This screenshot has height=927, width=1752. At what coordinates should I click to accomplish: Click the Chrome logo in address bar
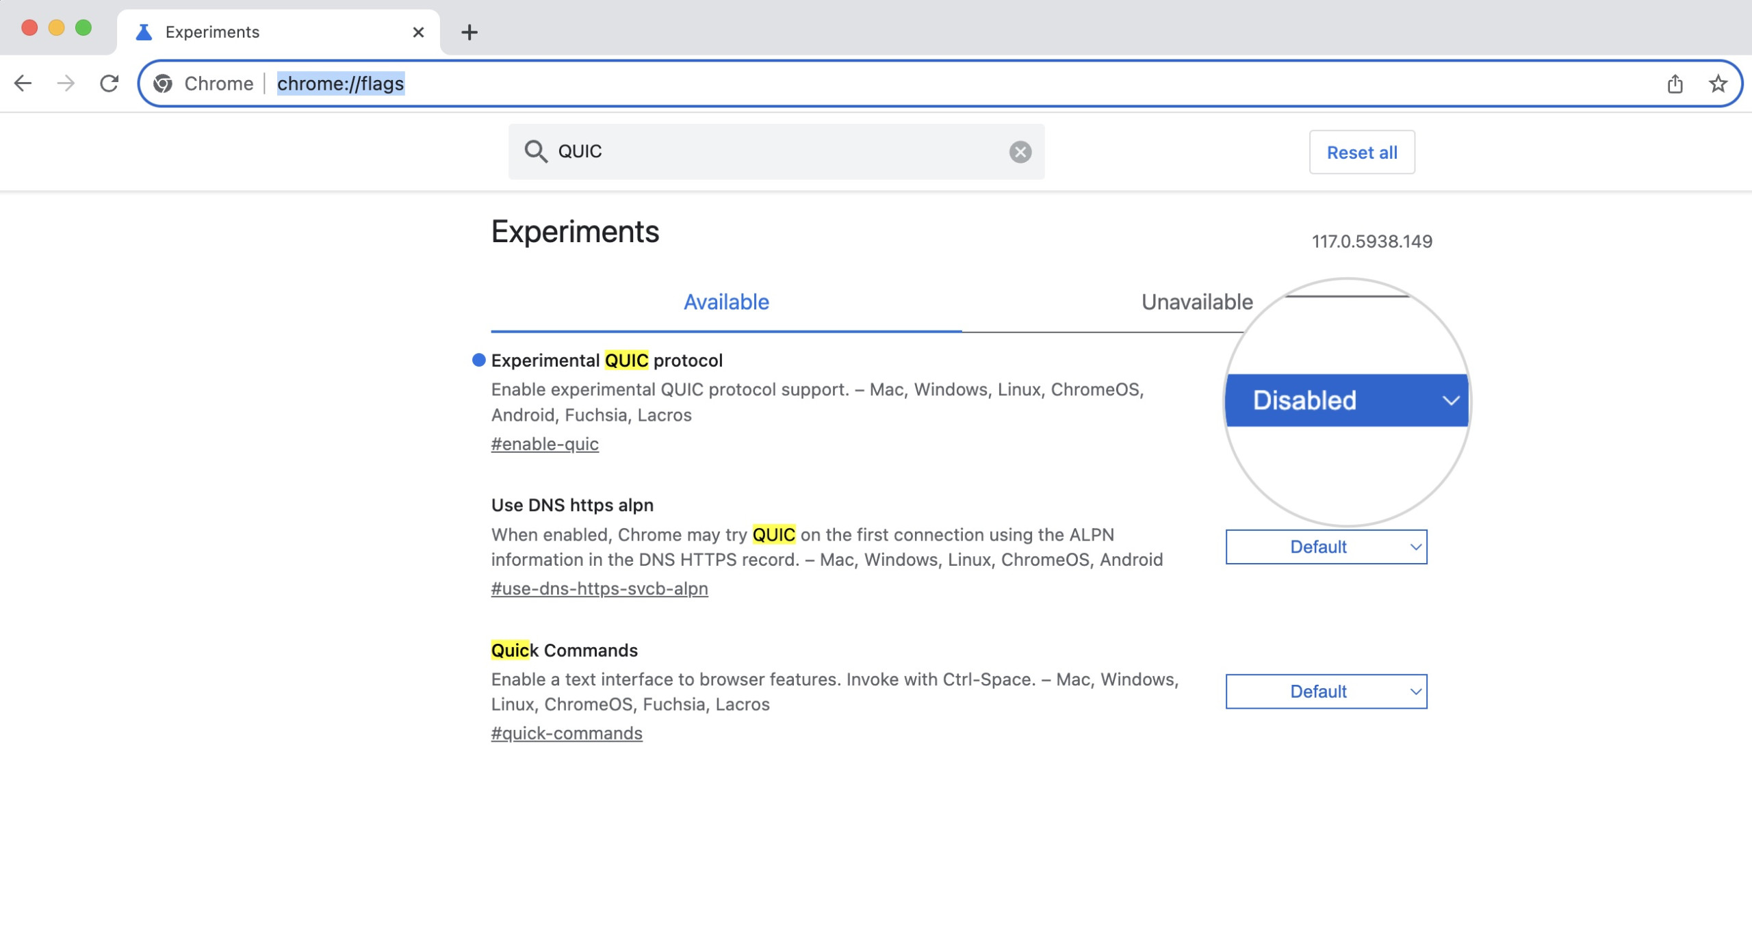click(x=163, y=83)
